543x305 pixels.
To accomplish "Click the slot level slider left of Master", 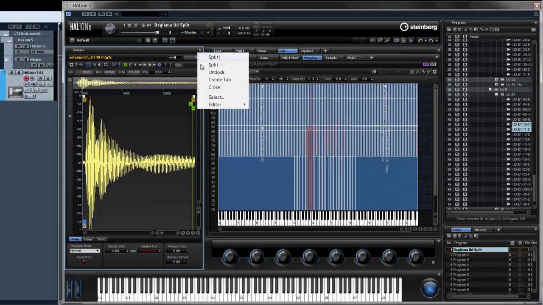I will pyautogui.click(x=139, y=33).
